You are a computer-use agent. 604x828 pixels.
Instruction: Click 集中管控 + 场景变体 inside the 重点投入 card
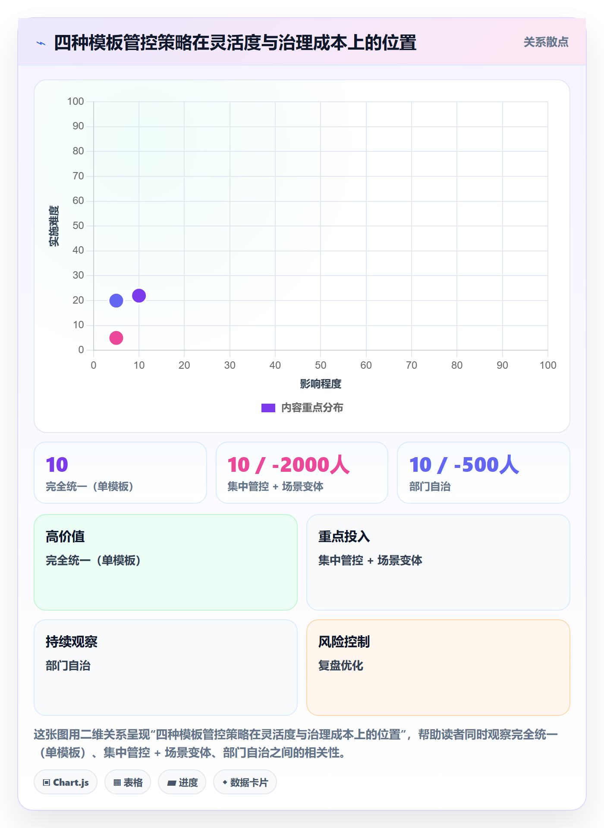pyautogui.click(x=370, y=561)
